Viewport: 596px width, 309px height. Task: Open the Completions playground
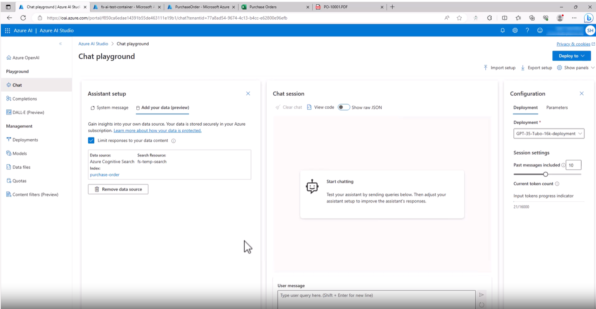(24, 98)
